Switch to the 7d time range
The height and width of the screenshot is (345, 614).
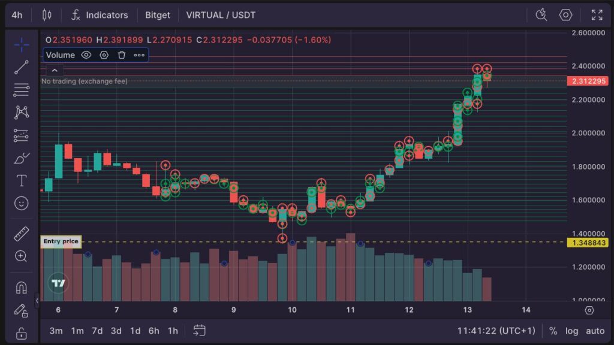[x=97, y=331]
